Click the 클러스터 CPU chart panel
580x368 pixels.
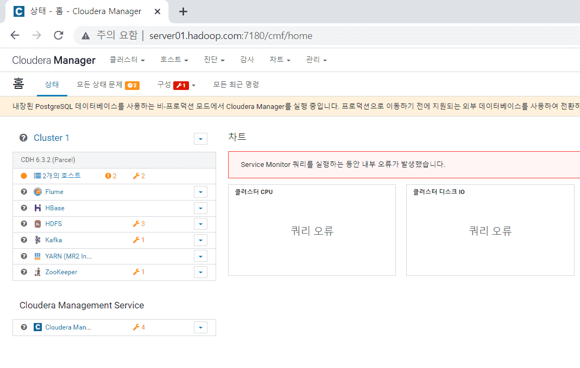click(x=312, y=230)
